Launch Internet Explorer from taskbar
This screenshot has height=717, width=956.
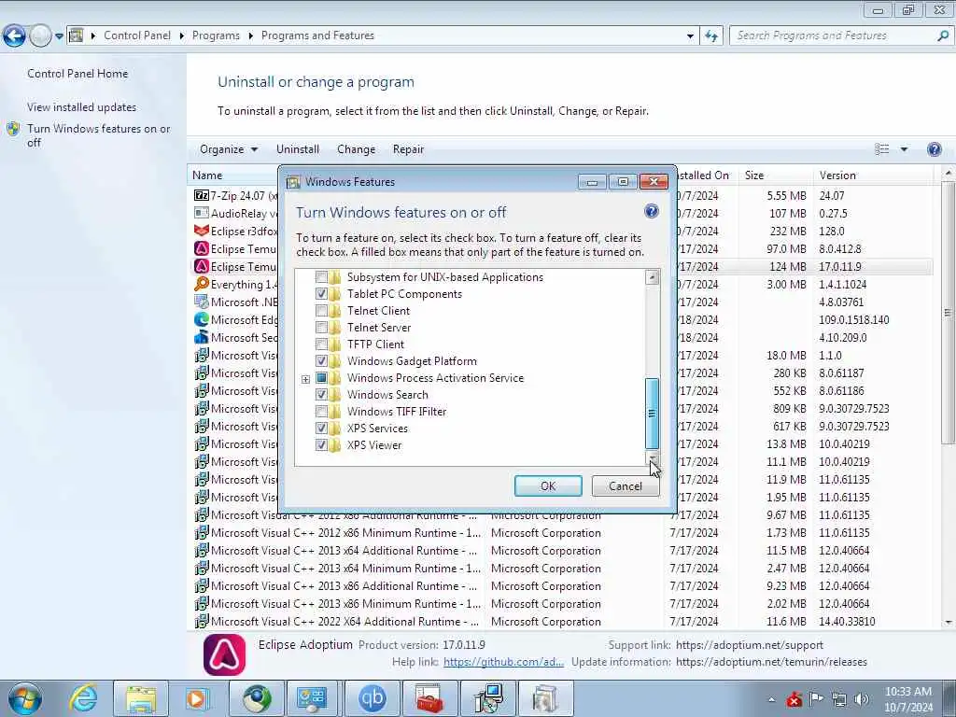pyautogui.click(x=83, y=698)
